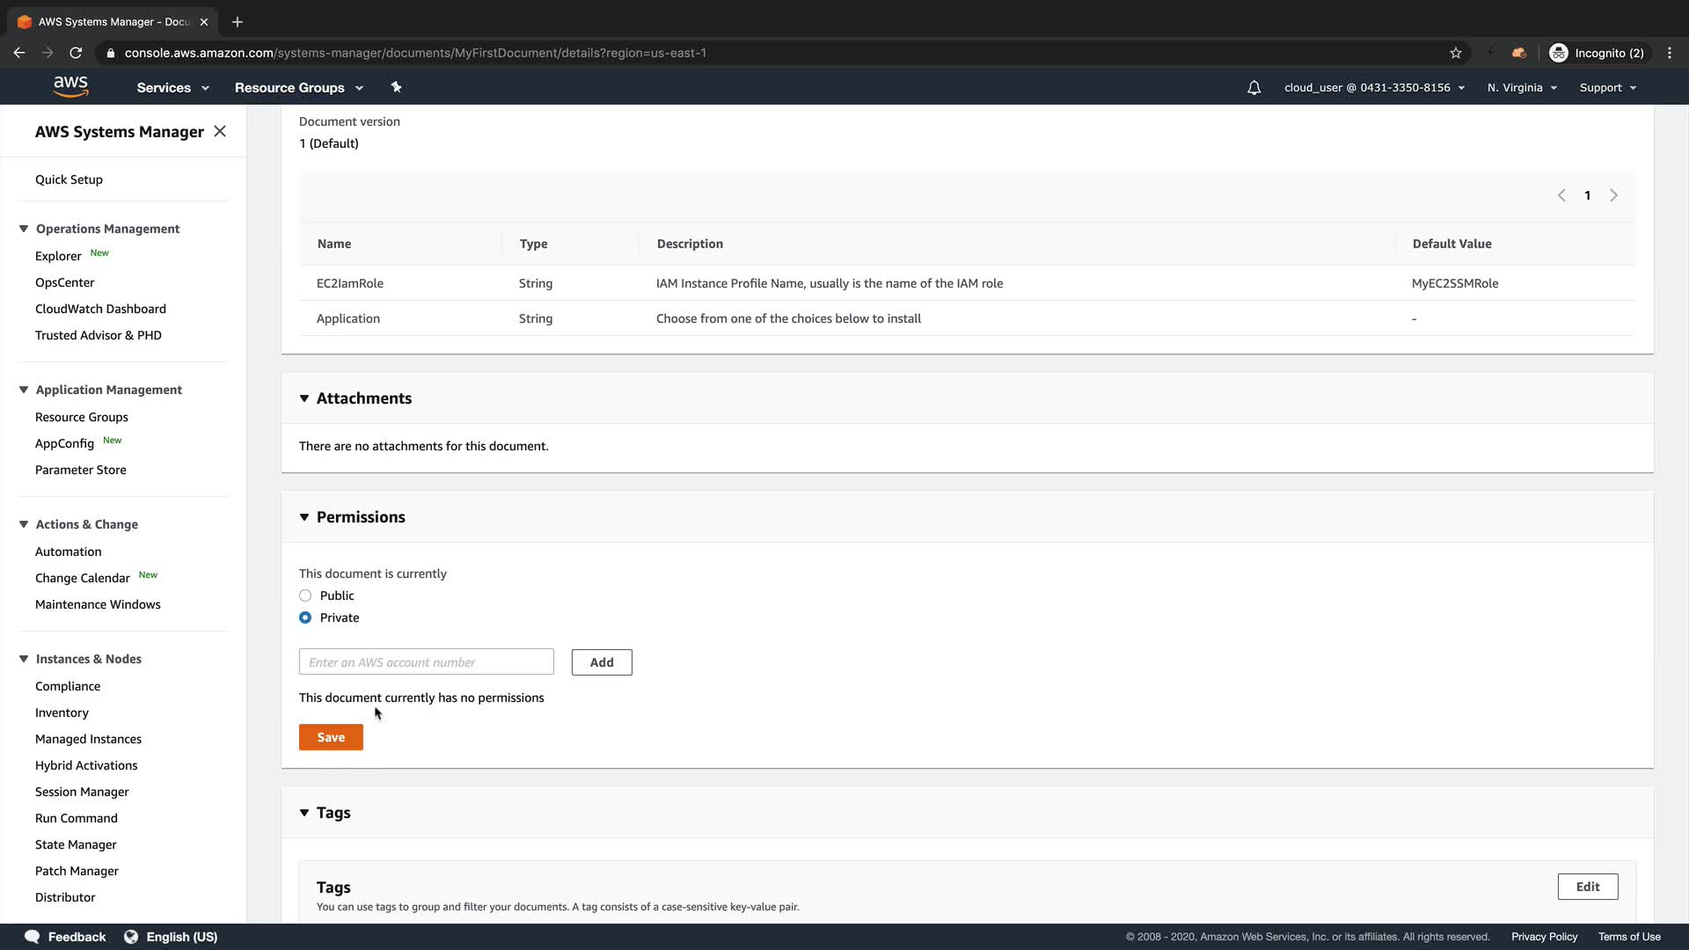Click the orange Save button
Image resolution: width=1689 pixels, height=950 pixels.
pyautogui.click(x=331, y=737)
